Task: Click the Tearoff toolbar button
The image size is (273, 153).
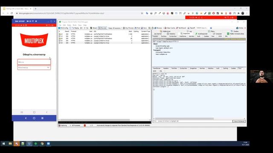Action: coord(192,28)
